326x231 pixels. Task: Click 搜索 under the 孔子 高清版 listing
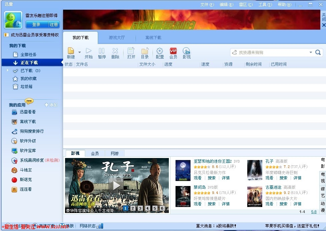tap(283, 178)
